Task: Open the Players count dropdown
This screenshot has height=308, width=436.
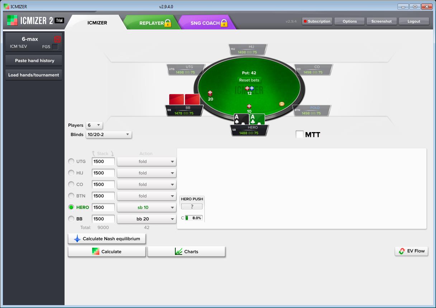Action: [x=94, y=125]
